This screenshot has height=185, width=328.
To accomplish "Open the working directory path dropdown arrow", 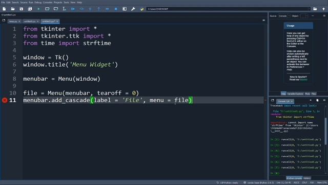I will [309, 9].
